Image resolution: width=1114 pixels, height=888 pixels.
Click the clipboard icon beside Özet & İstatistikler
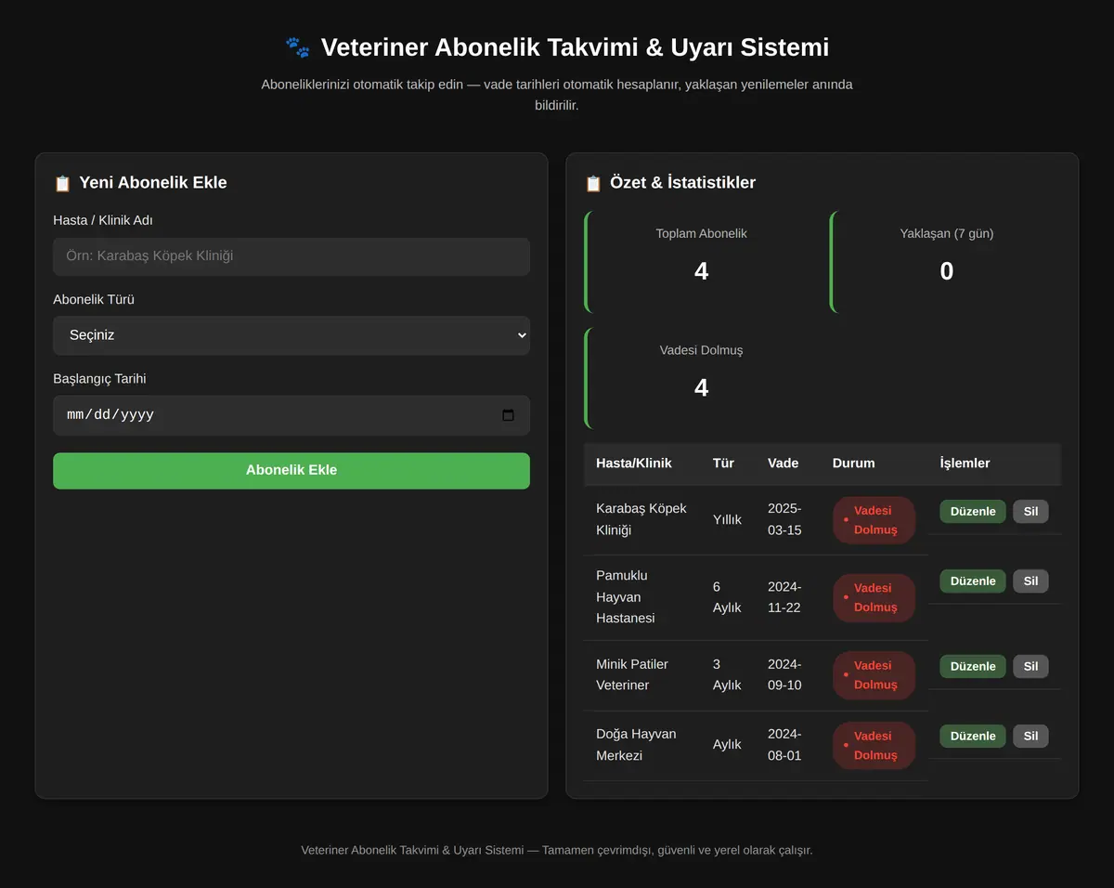(593, 183)
